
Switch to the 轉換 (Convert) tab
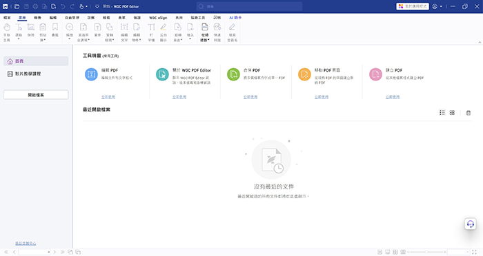[37, 18]
